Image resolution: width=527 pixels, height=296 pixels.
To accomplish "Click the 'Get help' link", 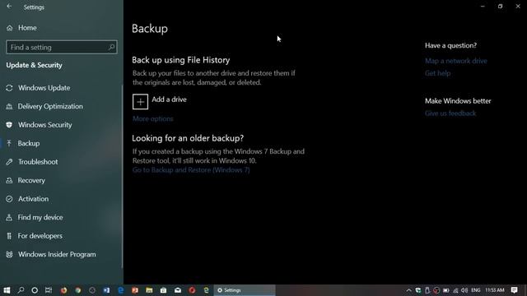I will pyautogui.click(x=437, y=73).
